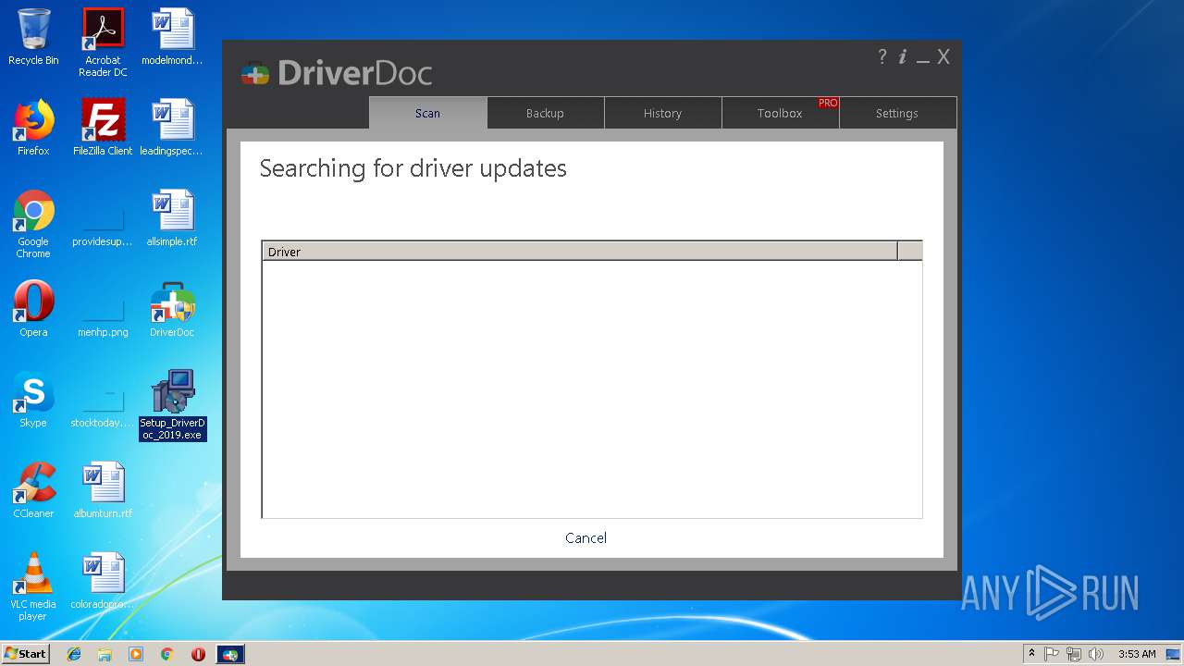The height and width of the screenshot is (666, 1184).
Task: Close the DriverDoc window
Action: [943, 56]
